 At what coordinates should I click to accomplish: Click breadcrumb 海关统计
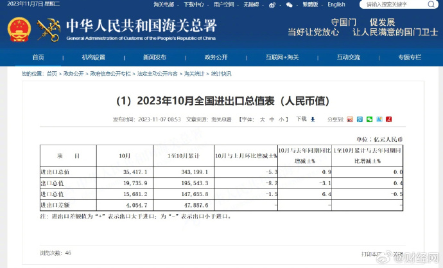point(194,74)
